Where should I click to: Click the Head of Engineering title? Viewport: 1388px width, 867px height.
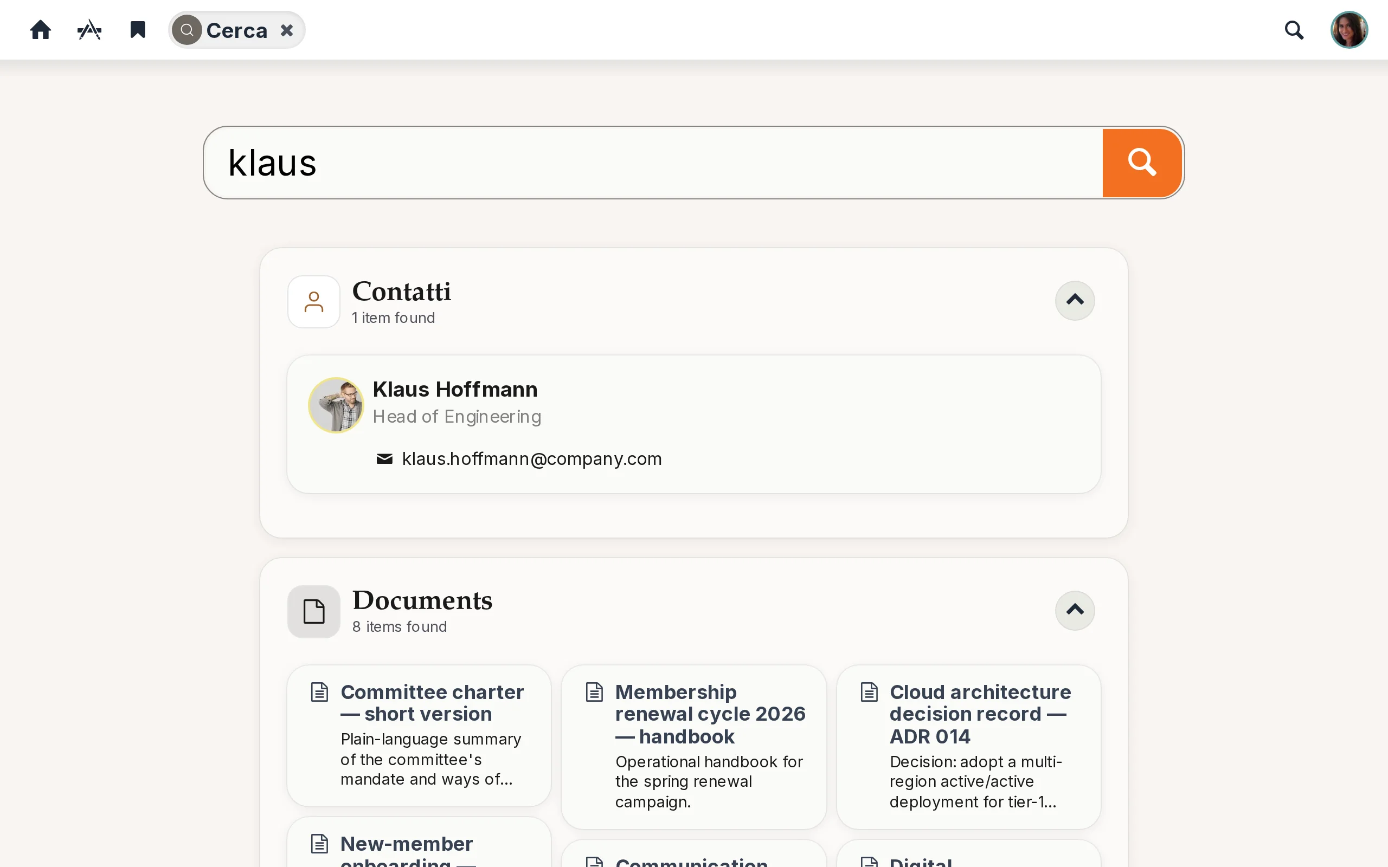pos(457,416)
